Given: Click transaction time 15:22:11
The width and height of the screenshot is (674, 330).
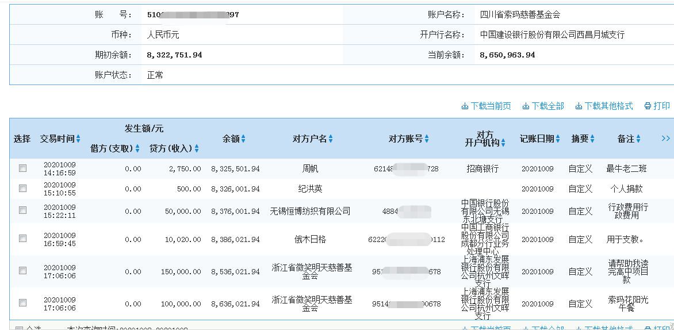Looking at the screenshot, I should (x=60, y=215).
